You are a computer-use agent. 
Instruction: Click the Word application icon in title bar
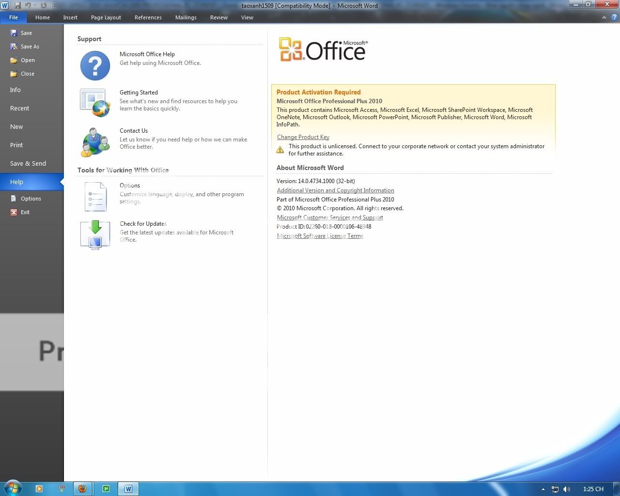click(x=5, y=5)
